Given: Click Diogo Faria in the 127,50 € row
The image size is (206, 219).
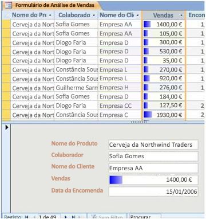Looking at the screenshot, I should pos(76,105).
